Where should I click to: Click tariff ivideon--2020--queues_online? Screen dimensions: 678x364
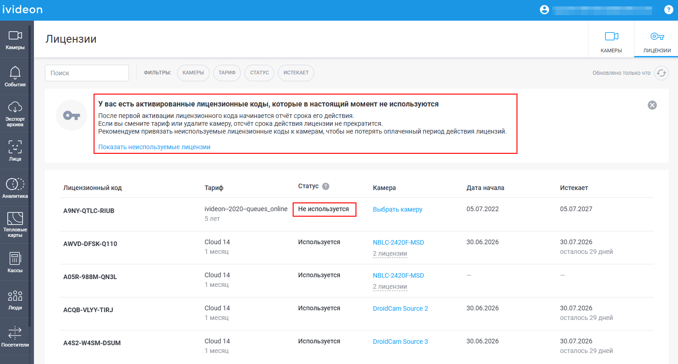246,209
